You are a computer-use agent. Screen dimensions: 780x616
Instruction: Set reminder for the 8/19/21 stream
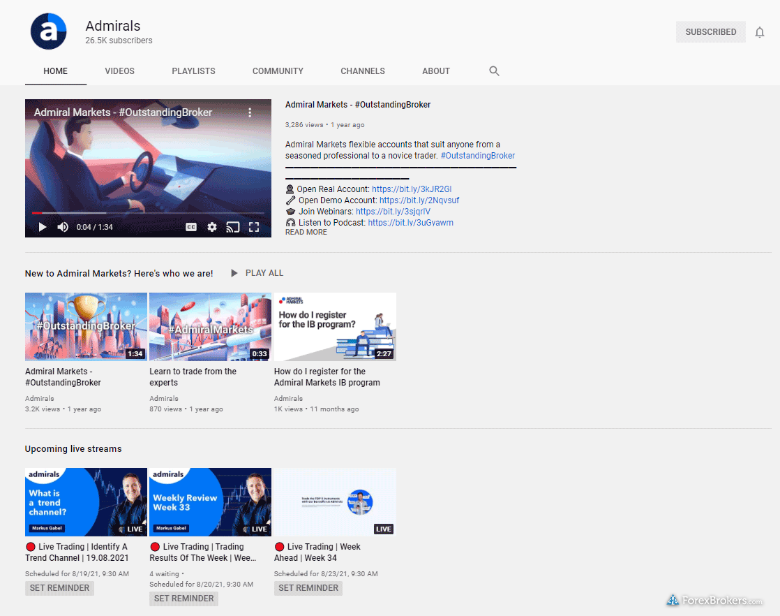(60, 588)
